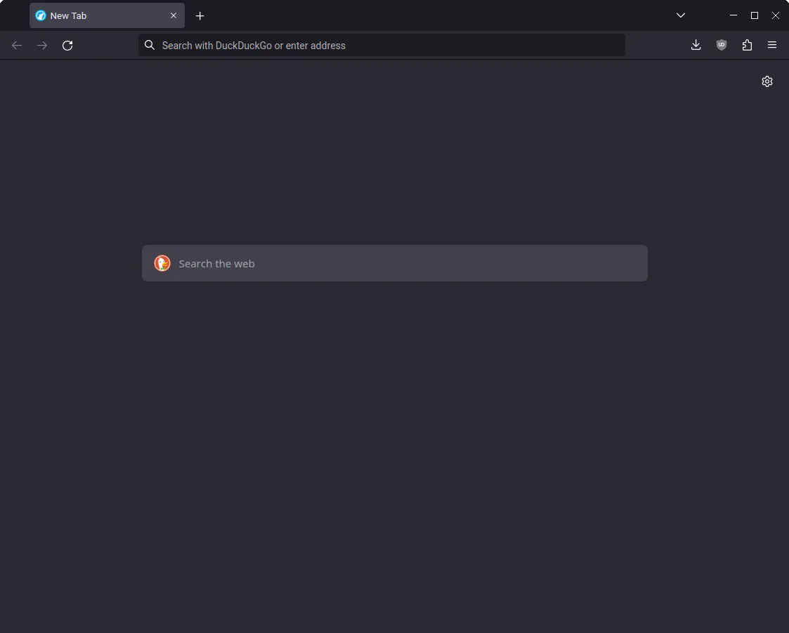Click the DuckDuckGo favicon on the tab
Viewport: 789px width, 633px height.
(41, 15)
